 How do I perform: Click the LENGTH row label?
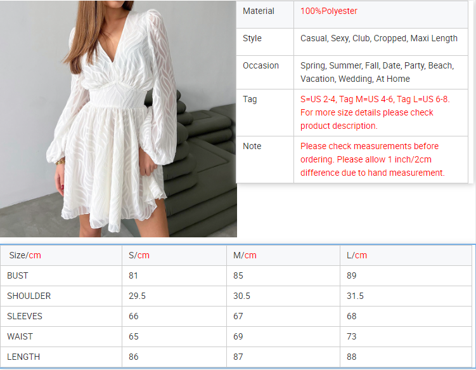(23, 357)
